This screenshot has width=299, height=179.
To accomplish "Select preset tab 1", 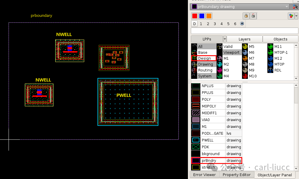I will click(x=201, y=24).
